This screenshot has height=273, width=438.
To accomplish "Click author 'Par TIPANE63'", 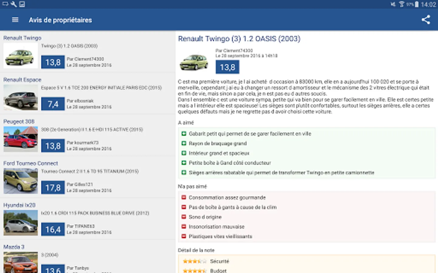I will pos(81,227).
